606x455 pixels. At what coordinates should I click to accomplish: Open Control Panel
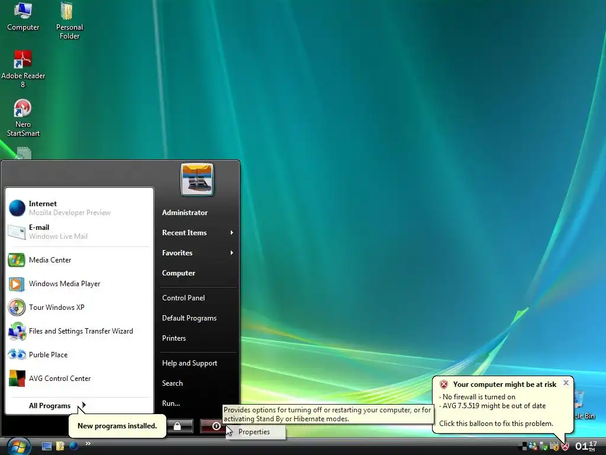pos(198,298)
